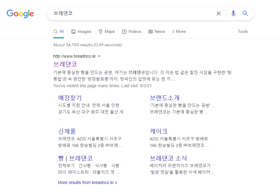The width and height of the screenshot is (280, 192).
Task: Switch to the Videos tab
Action: pos(132,31)
